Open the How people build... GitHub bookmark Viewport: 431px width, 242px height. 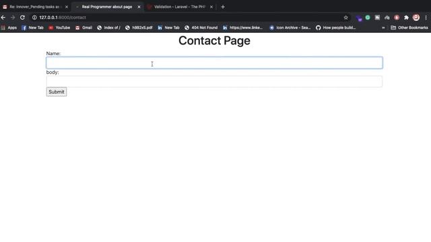[335, 28]
